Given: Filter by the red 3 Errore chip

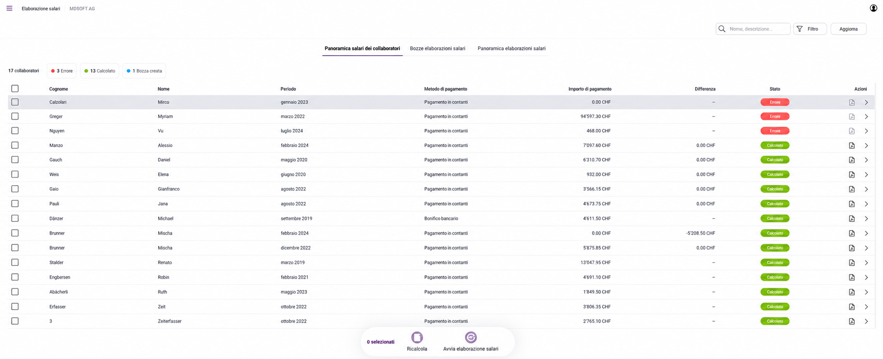Looking at the screenshot, I should click(x=62, y=71).
